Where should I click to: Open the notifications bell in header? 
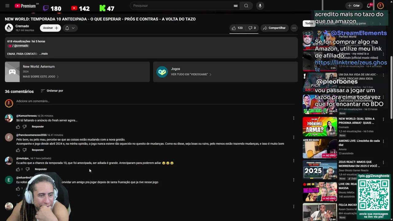point(369,6)
